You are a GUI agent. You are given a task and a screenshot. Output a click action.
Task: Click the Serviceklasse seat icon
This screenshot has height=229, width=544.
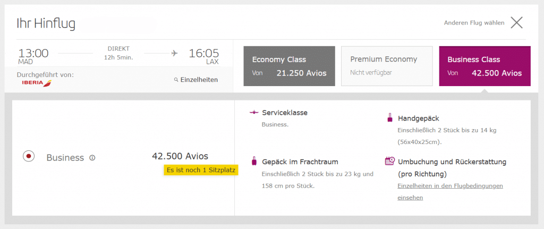253,113
